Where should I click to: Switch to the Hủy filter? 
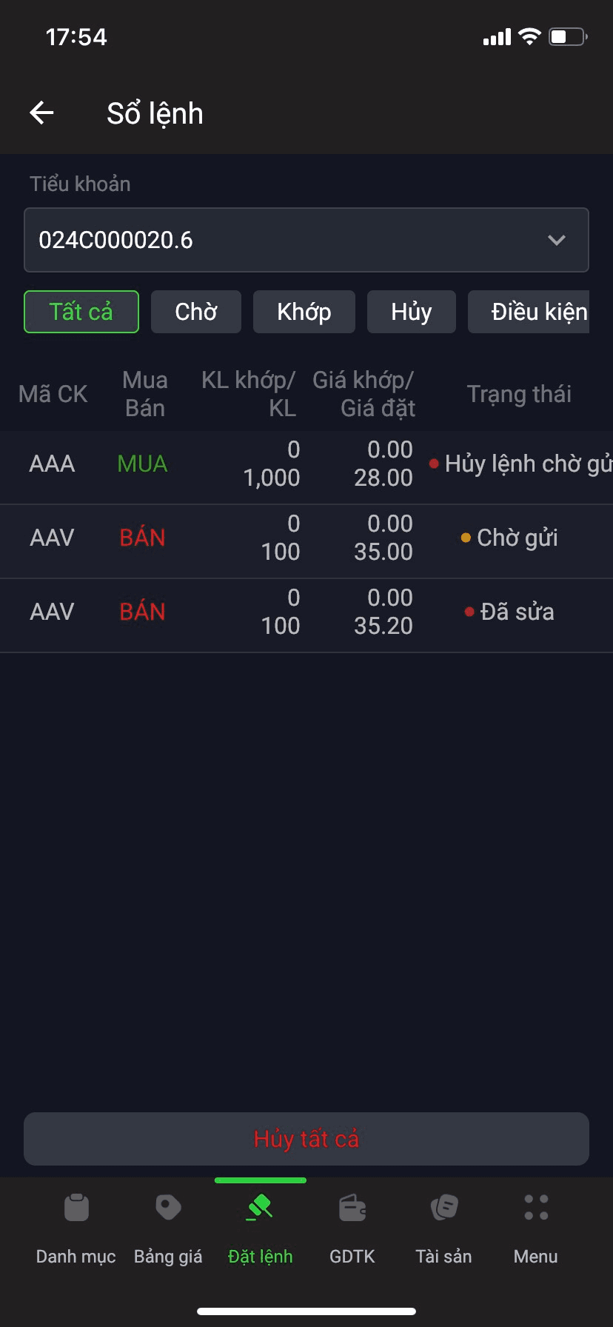(x=412, y=312)
